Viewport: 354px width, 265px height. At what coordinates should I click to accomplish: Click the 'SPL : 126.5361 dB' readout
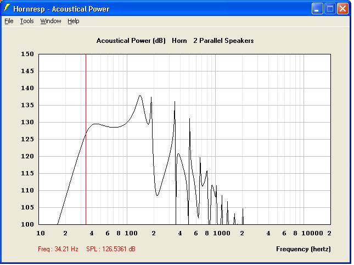tap(111, 249)
